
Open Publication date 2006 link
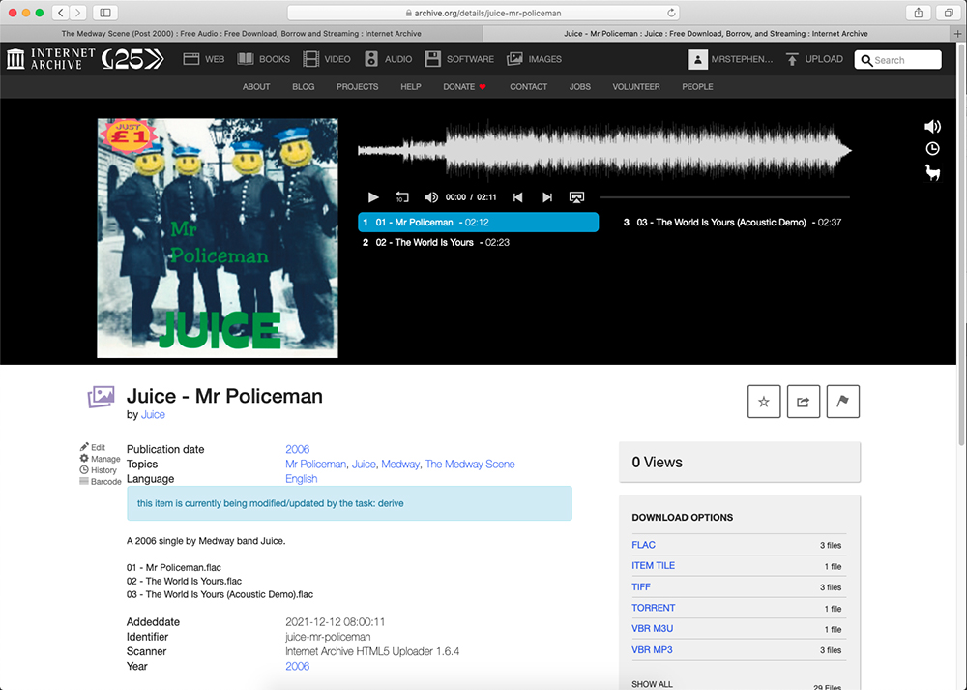(x=297, y=449)
